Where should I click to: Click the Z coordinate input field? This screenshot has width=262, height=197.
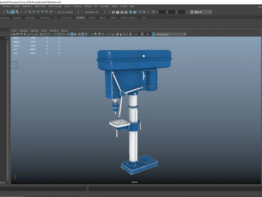(x=181, y=12)
